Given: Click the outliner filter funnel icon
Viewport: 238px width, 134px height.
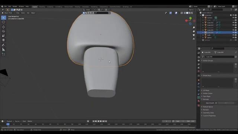Looking at the screenshot, I should [x=231, y=10].
